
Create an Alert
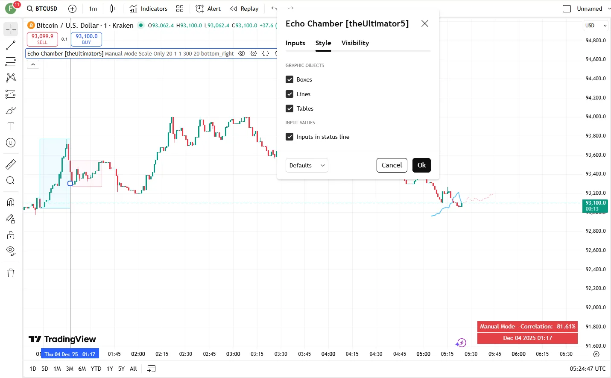(208, 9)
